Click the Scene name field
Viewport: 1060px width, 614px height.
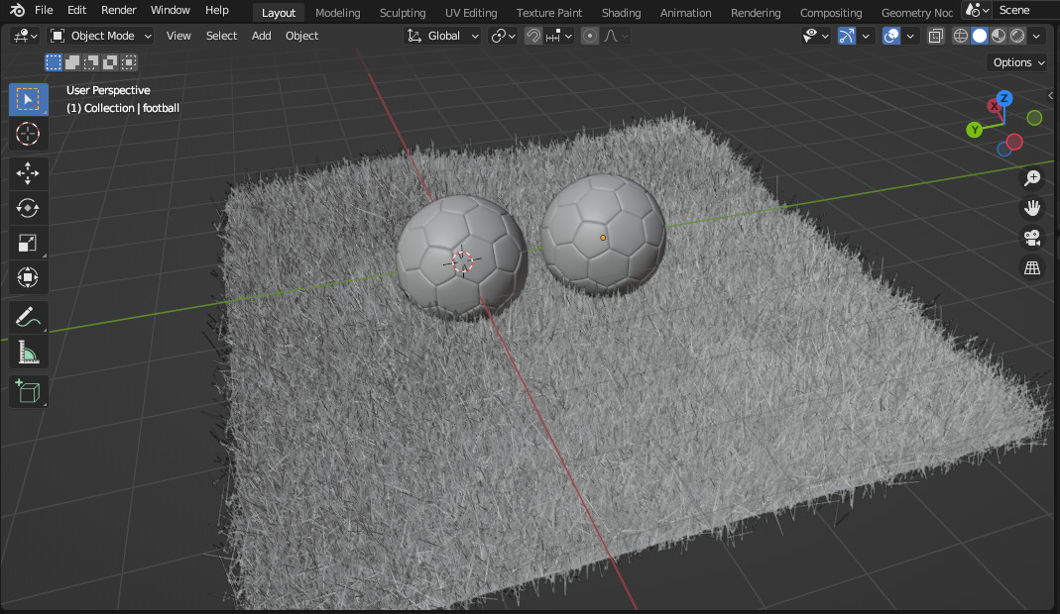click(1024, 10)
